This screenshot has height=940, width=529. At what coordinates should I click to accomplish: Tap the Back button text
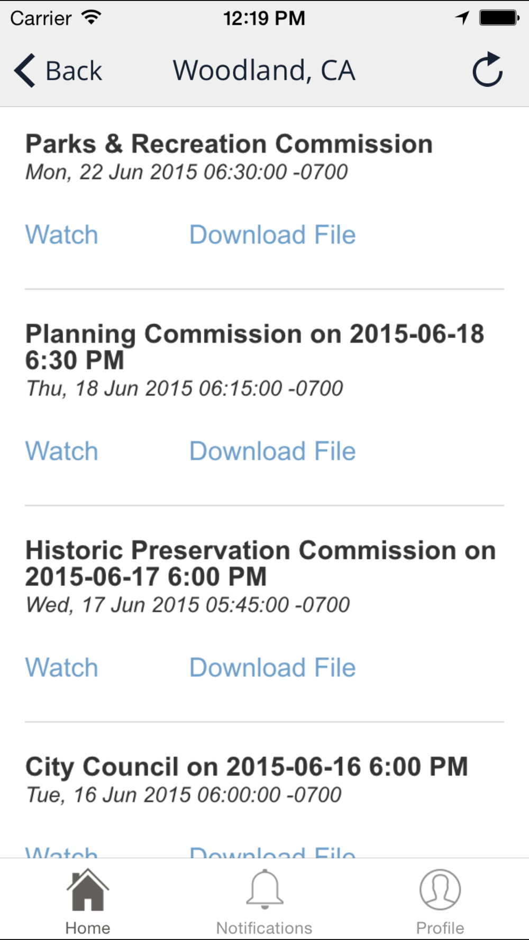tap(74, 71)
